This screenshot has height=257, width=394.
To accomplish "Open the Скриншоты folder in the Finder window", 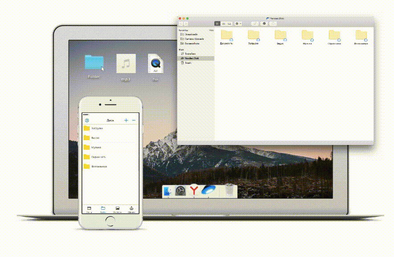I will tap(334, 37).
